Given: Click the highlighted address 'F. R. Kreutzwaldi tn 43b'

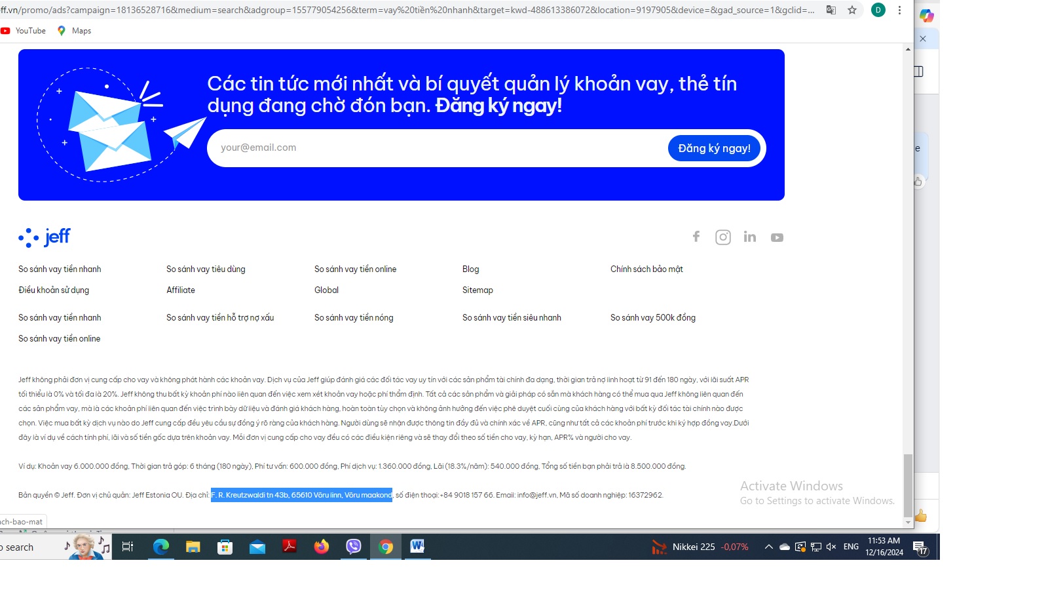Looking at the screenshot, I should pos(301,495).
